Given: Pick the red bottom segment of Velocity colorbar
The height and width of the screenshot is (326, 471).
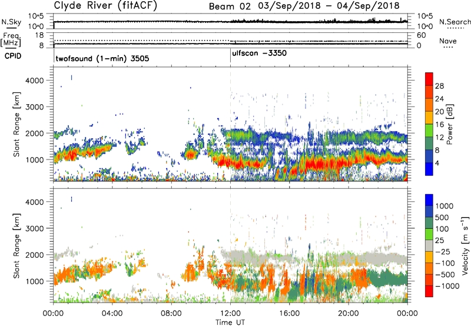Looking at the screenshot, I should 429,291.
